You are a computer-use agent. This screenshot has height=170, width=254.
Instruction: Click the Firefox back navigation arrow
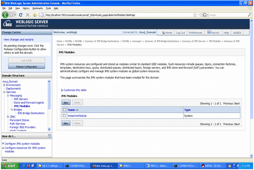click(x=6, y=14)
